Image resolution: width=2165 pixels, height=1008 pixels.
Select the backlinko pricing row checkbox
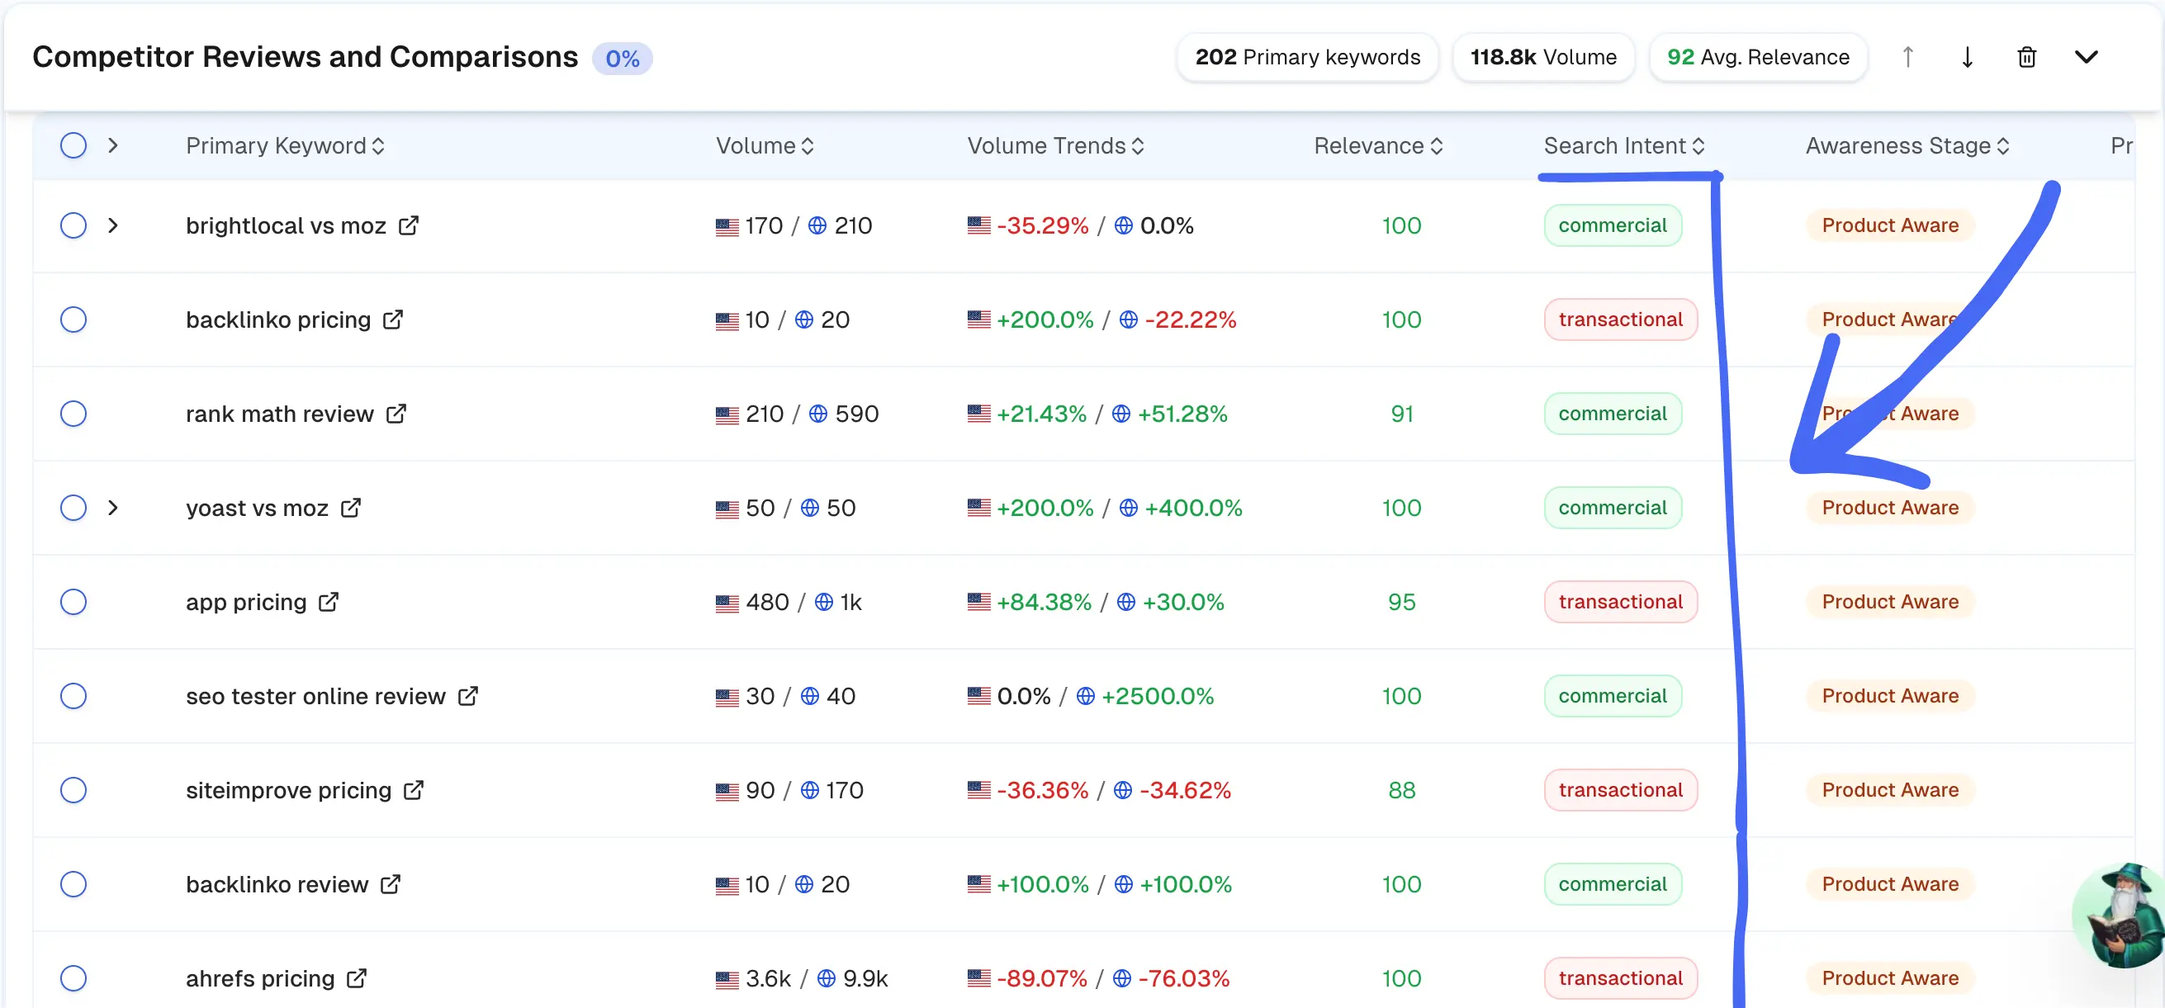point(73,319)
